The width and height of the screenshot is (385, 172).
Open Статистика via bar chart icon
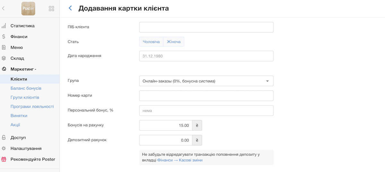(x=4, y=26)
